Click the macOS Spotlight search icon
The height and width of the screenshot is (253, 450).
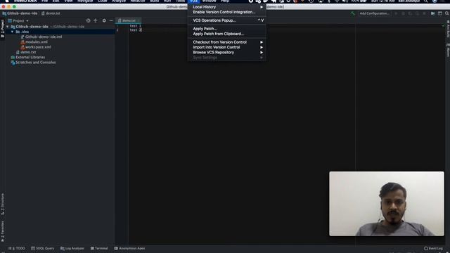[426, 1]
